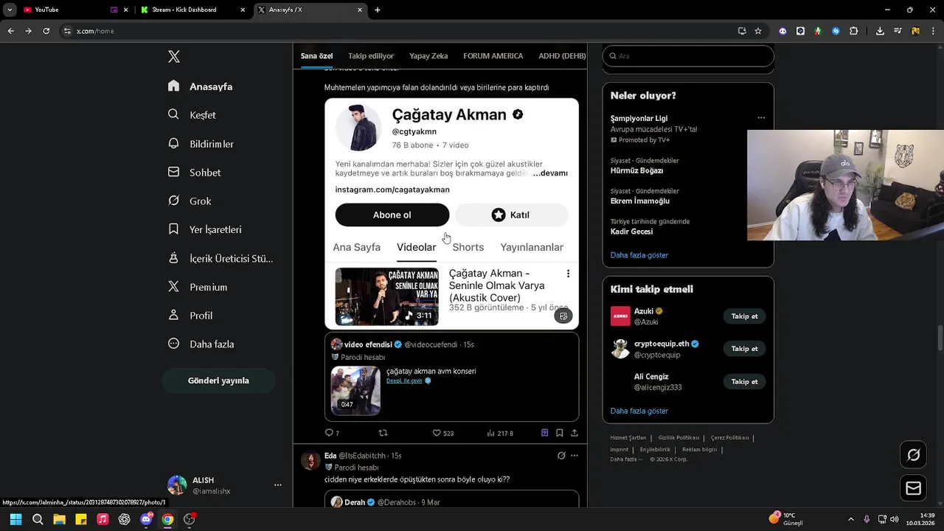The height and width of the screenshot is (531, 944).
Task: Open a new browser tab
Action: click(378, 10)
